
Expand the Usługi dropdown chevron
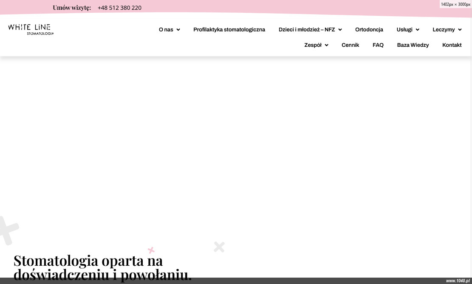(418, 29)
